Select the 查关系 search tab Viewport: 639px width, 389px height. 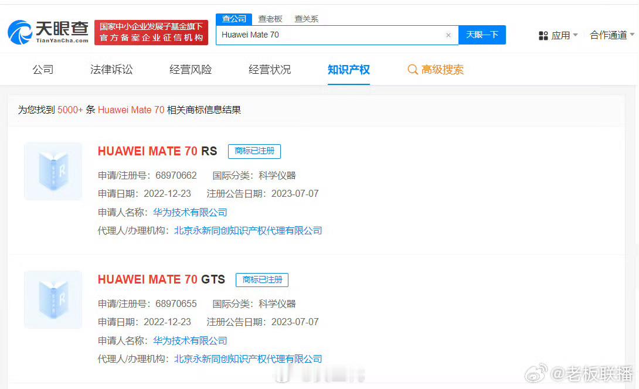click(307, 19)
